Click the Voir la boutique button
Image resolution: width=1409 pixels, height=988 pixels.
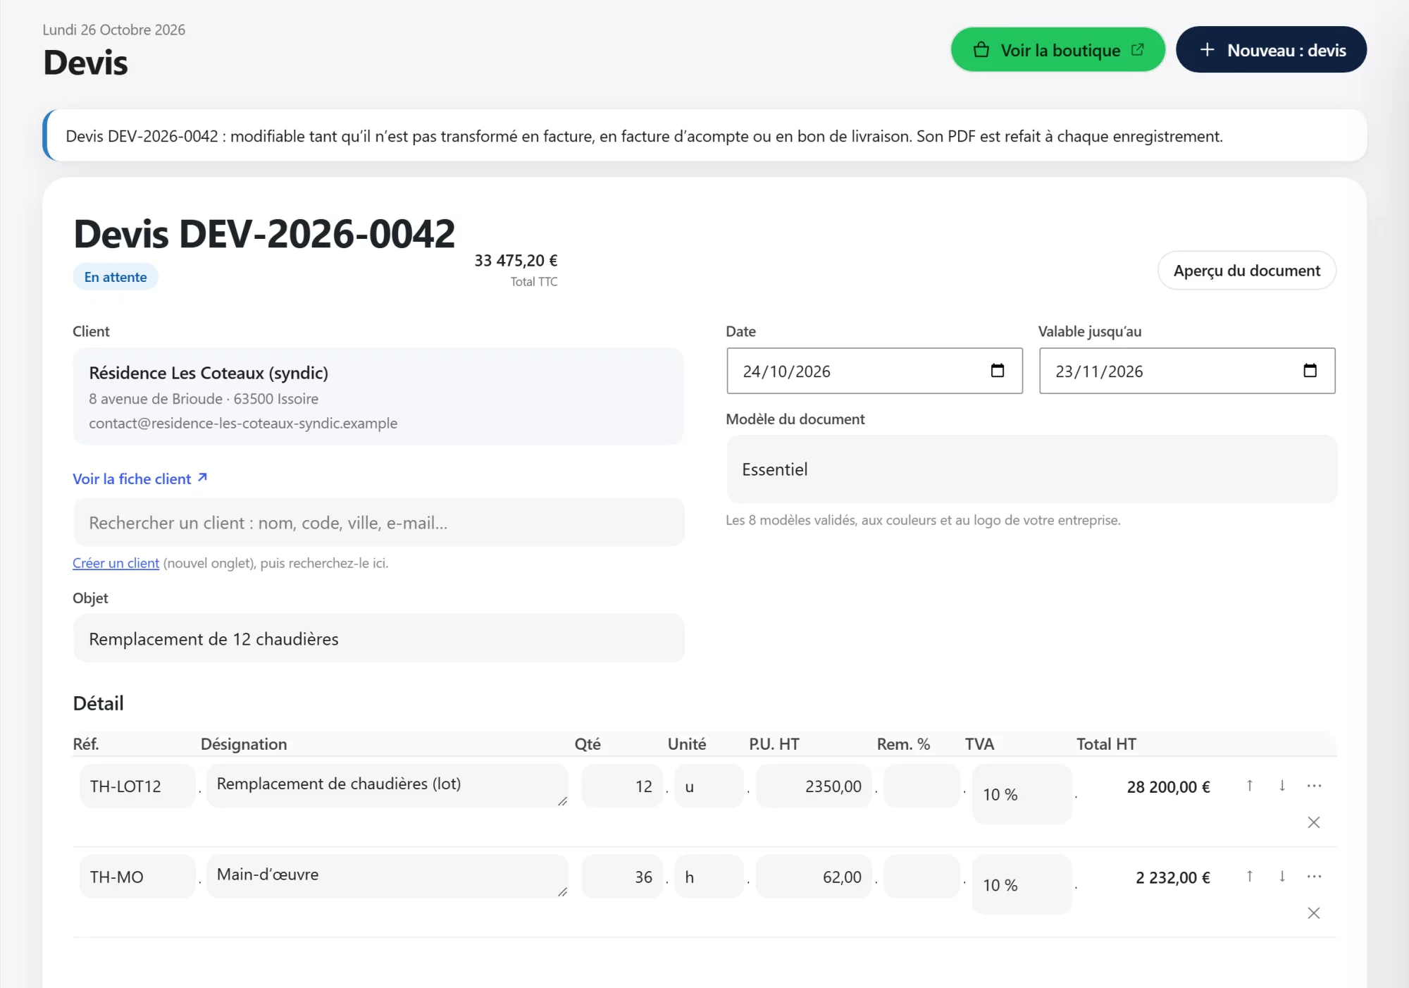[1057, 50]
